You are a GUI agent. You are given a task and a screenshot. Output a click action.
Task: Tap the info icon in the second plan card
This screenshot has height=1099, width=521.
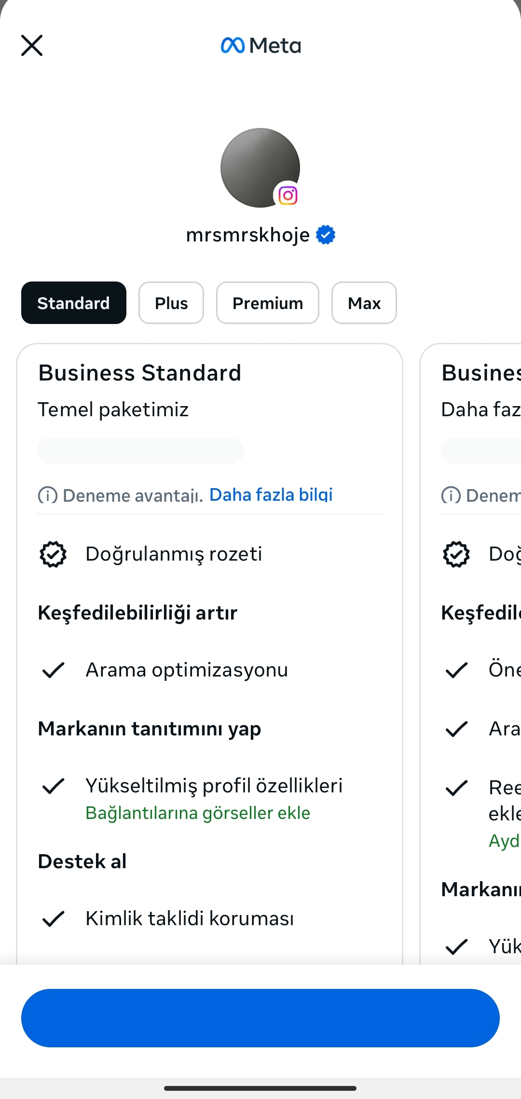[451, 495]
